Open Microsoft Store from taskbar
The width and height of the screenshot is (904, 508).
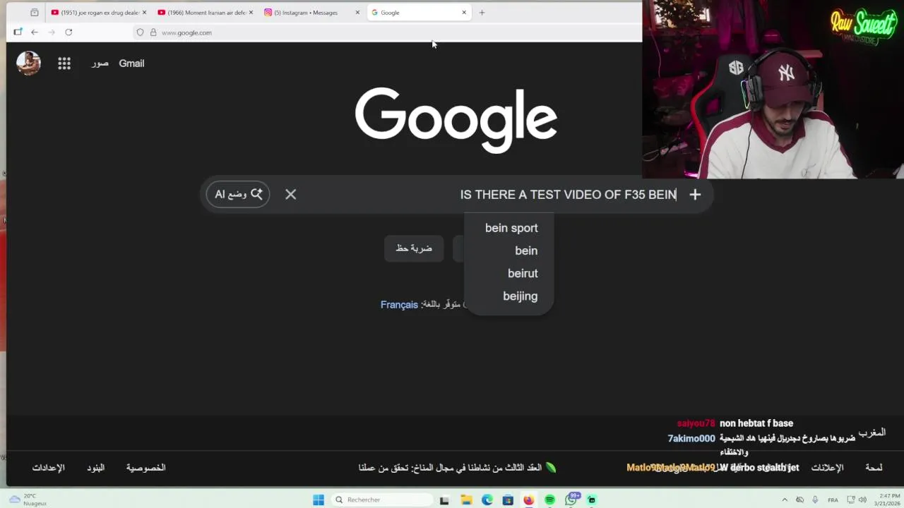(508, 500)
